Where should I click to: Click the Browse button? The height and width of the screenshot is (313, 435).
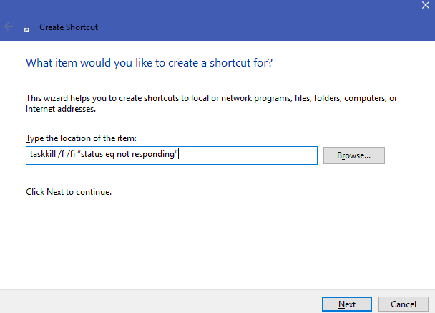click(353, 155)
